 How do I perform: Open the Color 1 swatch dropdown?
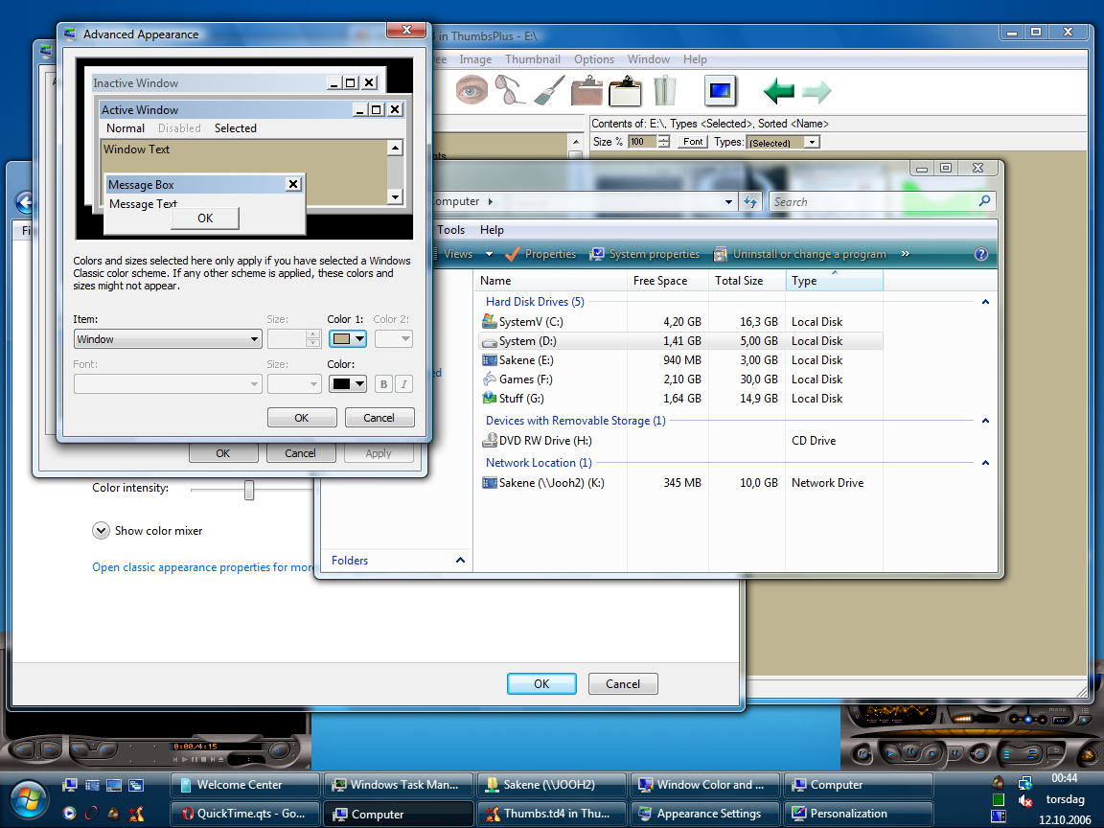point(348,338)
